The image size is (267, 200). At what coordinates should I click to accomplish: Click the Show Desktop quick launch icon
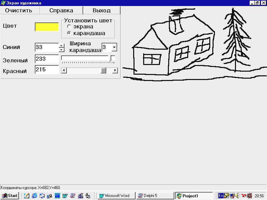(x=42, y=196)
